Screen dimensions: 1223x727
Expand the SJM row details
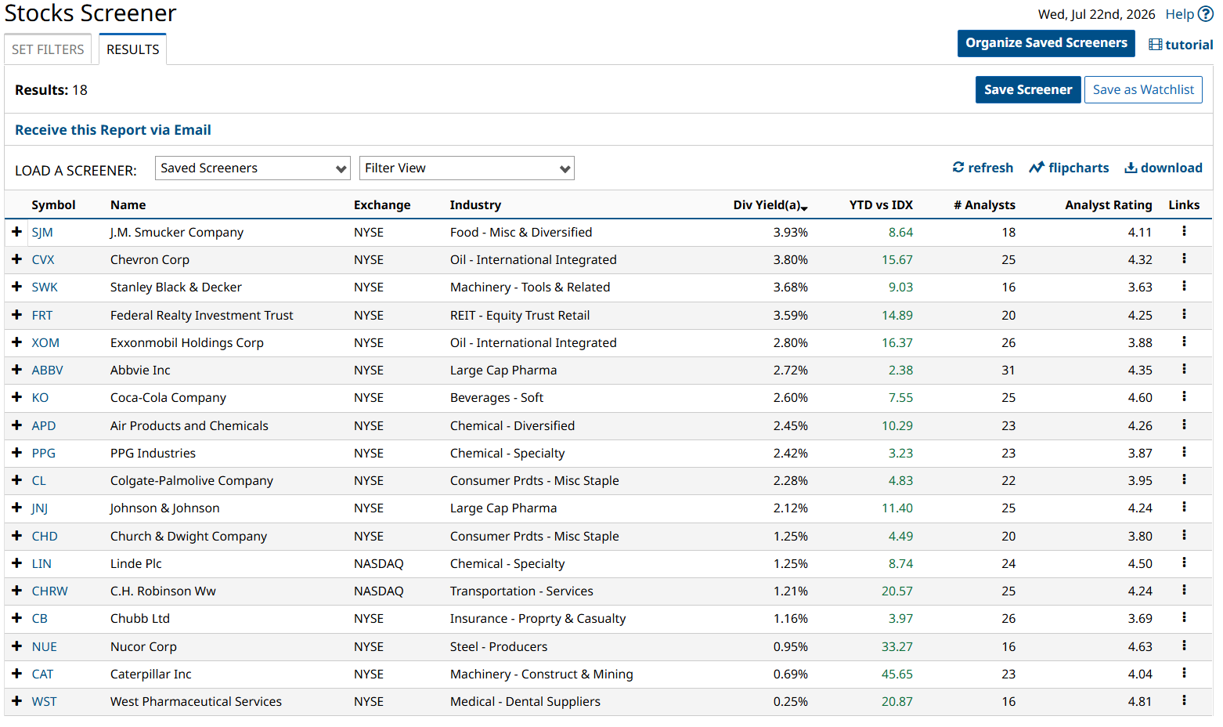tap(16, 232)
